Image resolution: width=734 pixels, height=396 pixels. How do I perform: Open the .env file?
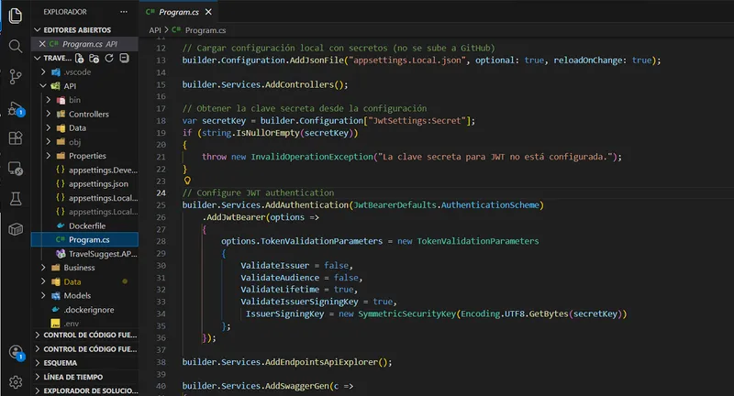[72, 324]
